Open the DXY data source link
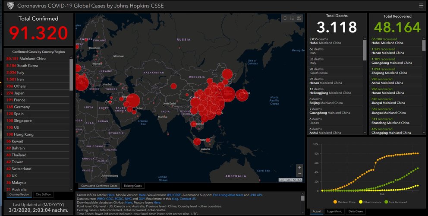 (x=142, y=199)
